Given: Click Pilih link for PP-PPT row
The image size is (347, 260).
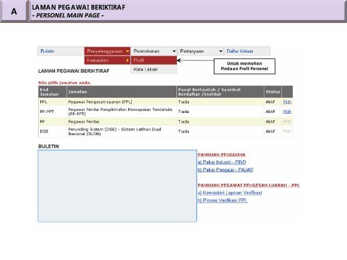Looking at the screenshot, I should [287, 112].
